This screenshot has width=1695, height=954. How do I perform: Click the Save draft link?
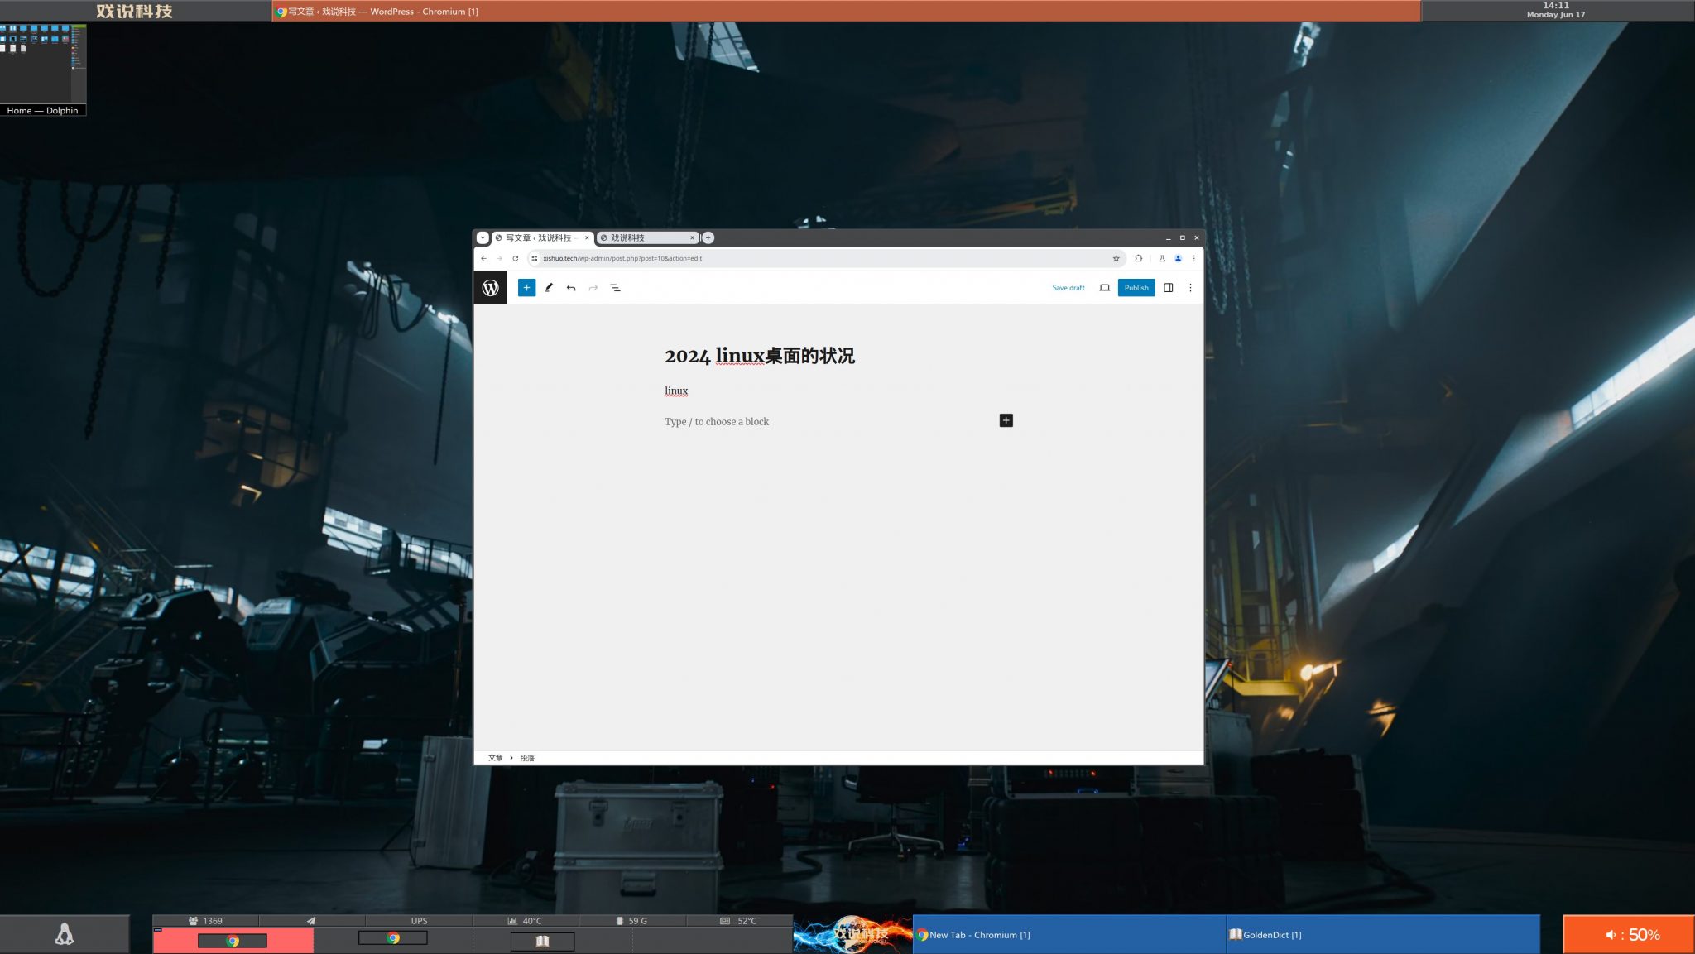click(1068, 288)
